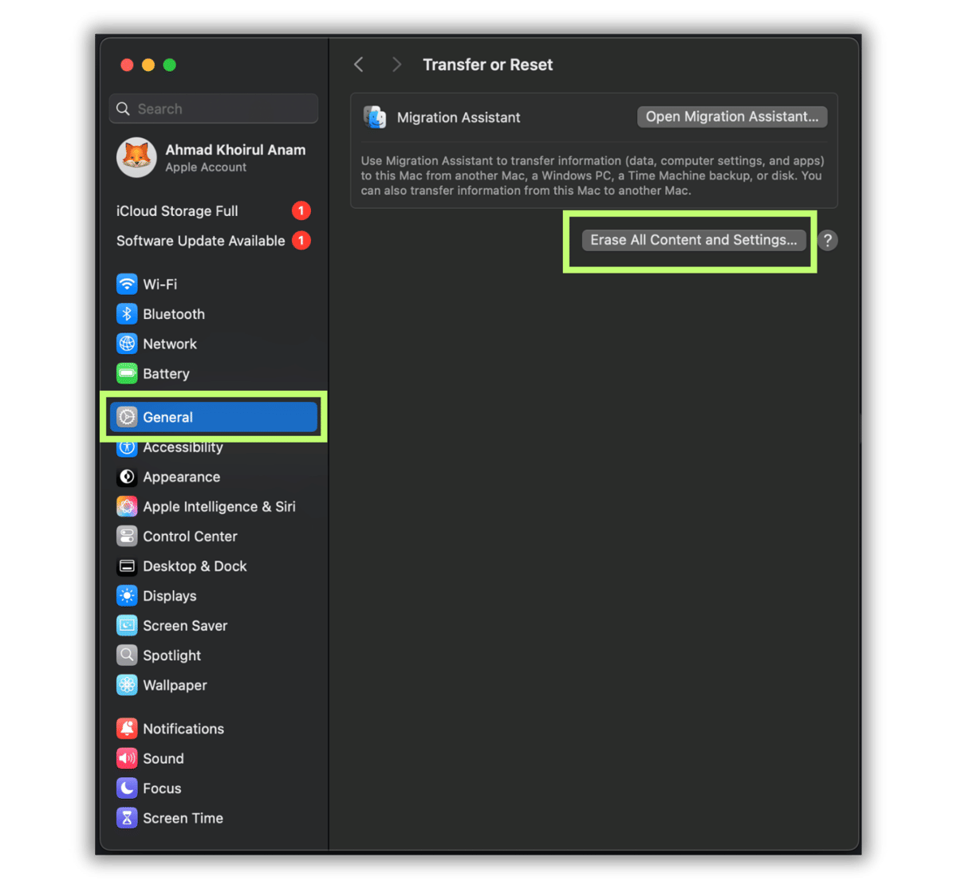Click the help question mark button

coord(828,240)
